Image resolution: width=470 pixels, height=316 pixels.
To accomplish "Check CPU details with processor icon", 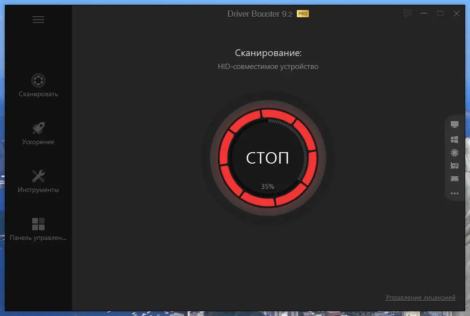I will coord(454,153).
